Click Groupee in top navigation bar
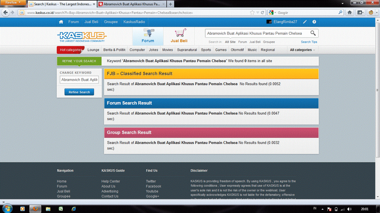The image size is (380, 213). [111, 22]
